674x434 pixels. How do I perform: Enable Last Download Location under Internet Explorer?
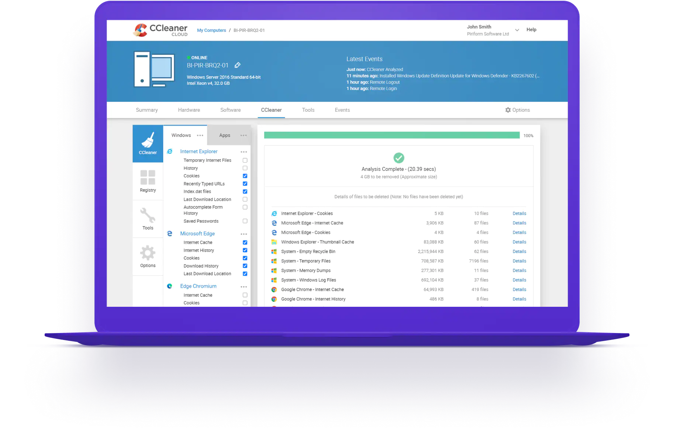pyautogui.click(x=245, y=199)
